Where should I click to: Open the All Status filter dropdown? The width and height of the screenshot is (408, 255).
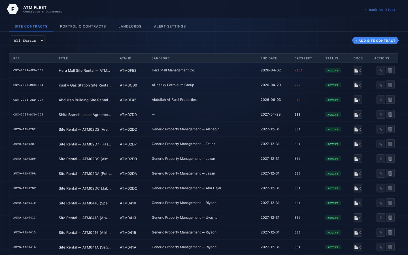(27, 41)
